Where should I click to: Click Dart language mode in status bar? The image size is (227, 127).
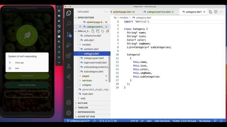(149, 121)
